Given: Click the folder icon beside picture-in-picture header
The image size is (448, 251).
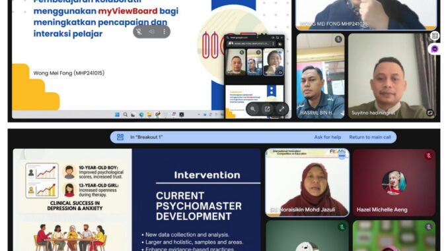Looking at the screenshot, I should [x=280, y=44].
